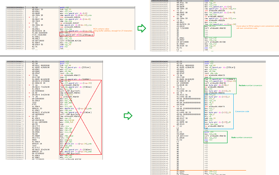Select the 'cmp r9,3E7' instruction
Viewport: 279px width, 175px height.
click(66, 81)
